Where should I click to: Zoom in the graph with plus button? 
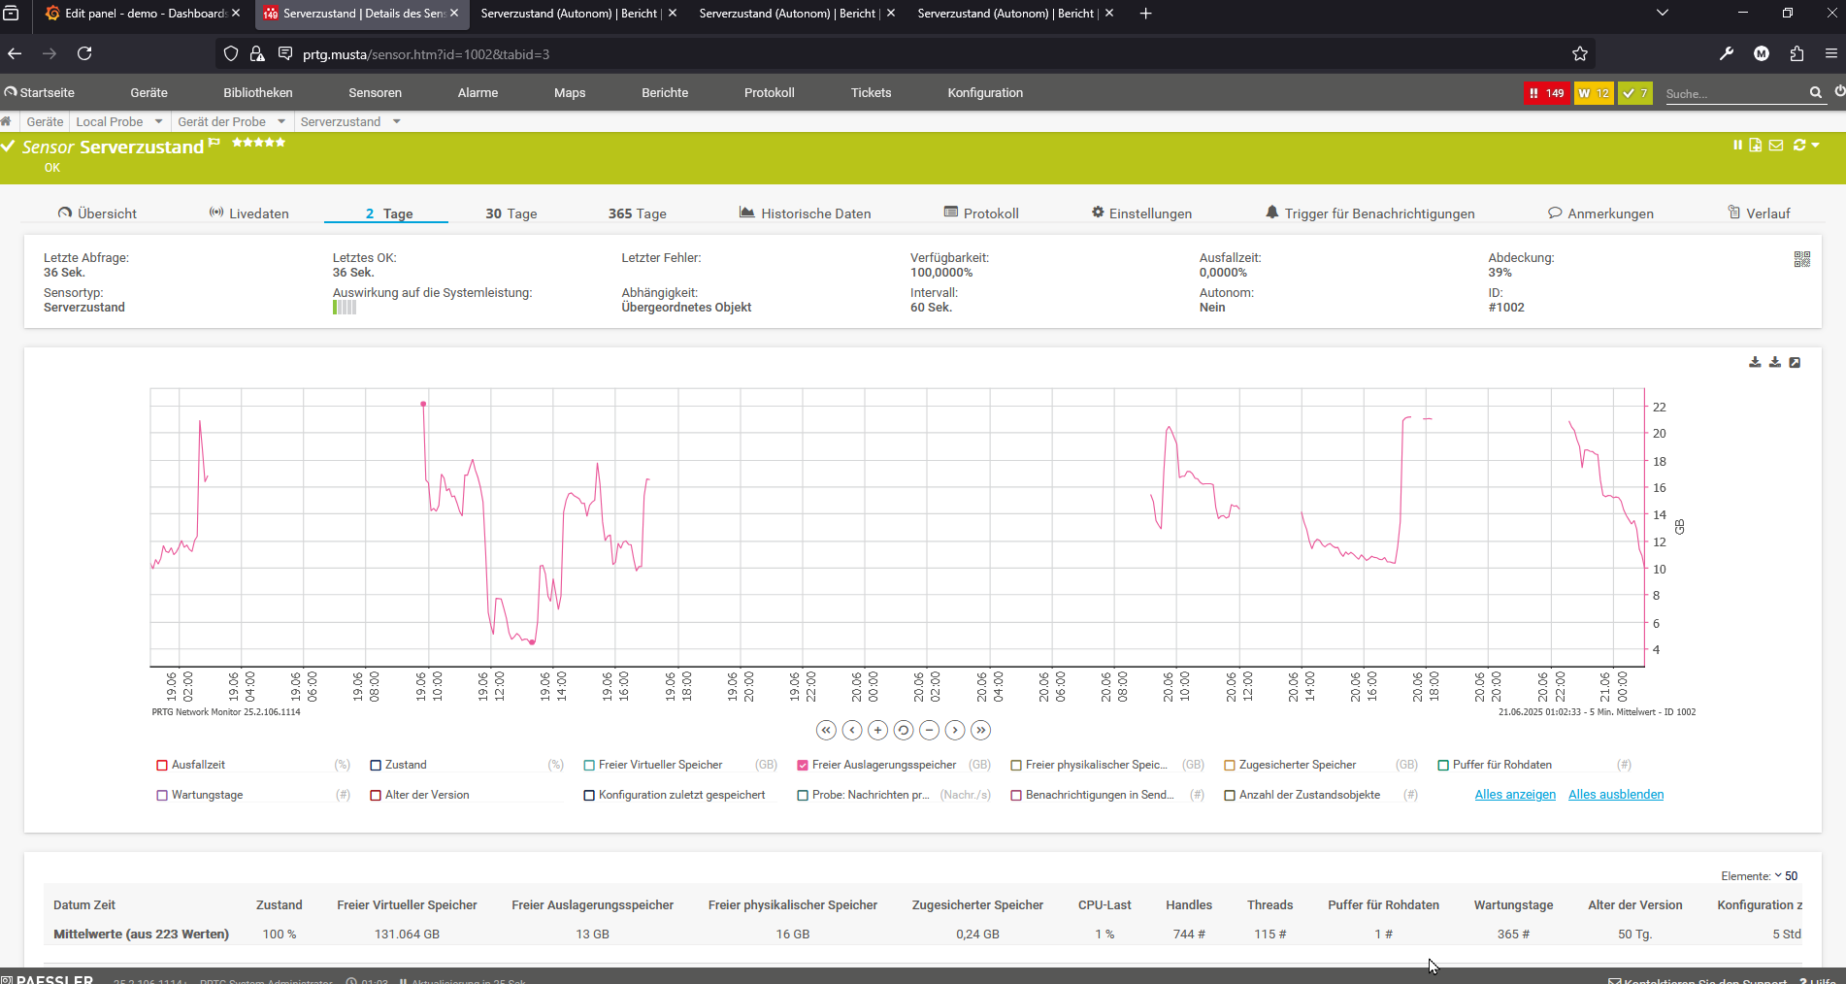877,730
